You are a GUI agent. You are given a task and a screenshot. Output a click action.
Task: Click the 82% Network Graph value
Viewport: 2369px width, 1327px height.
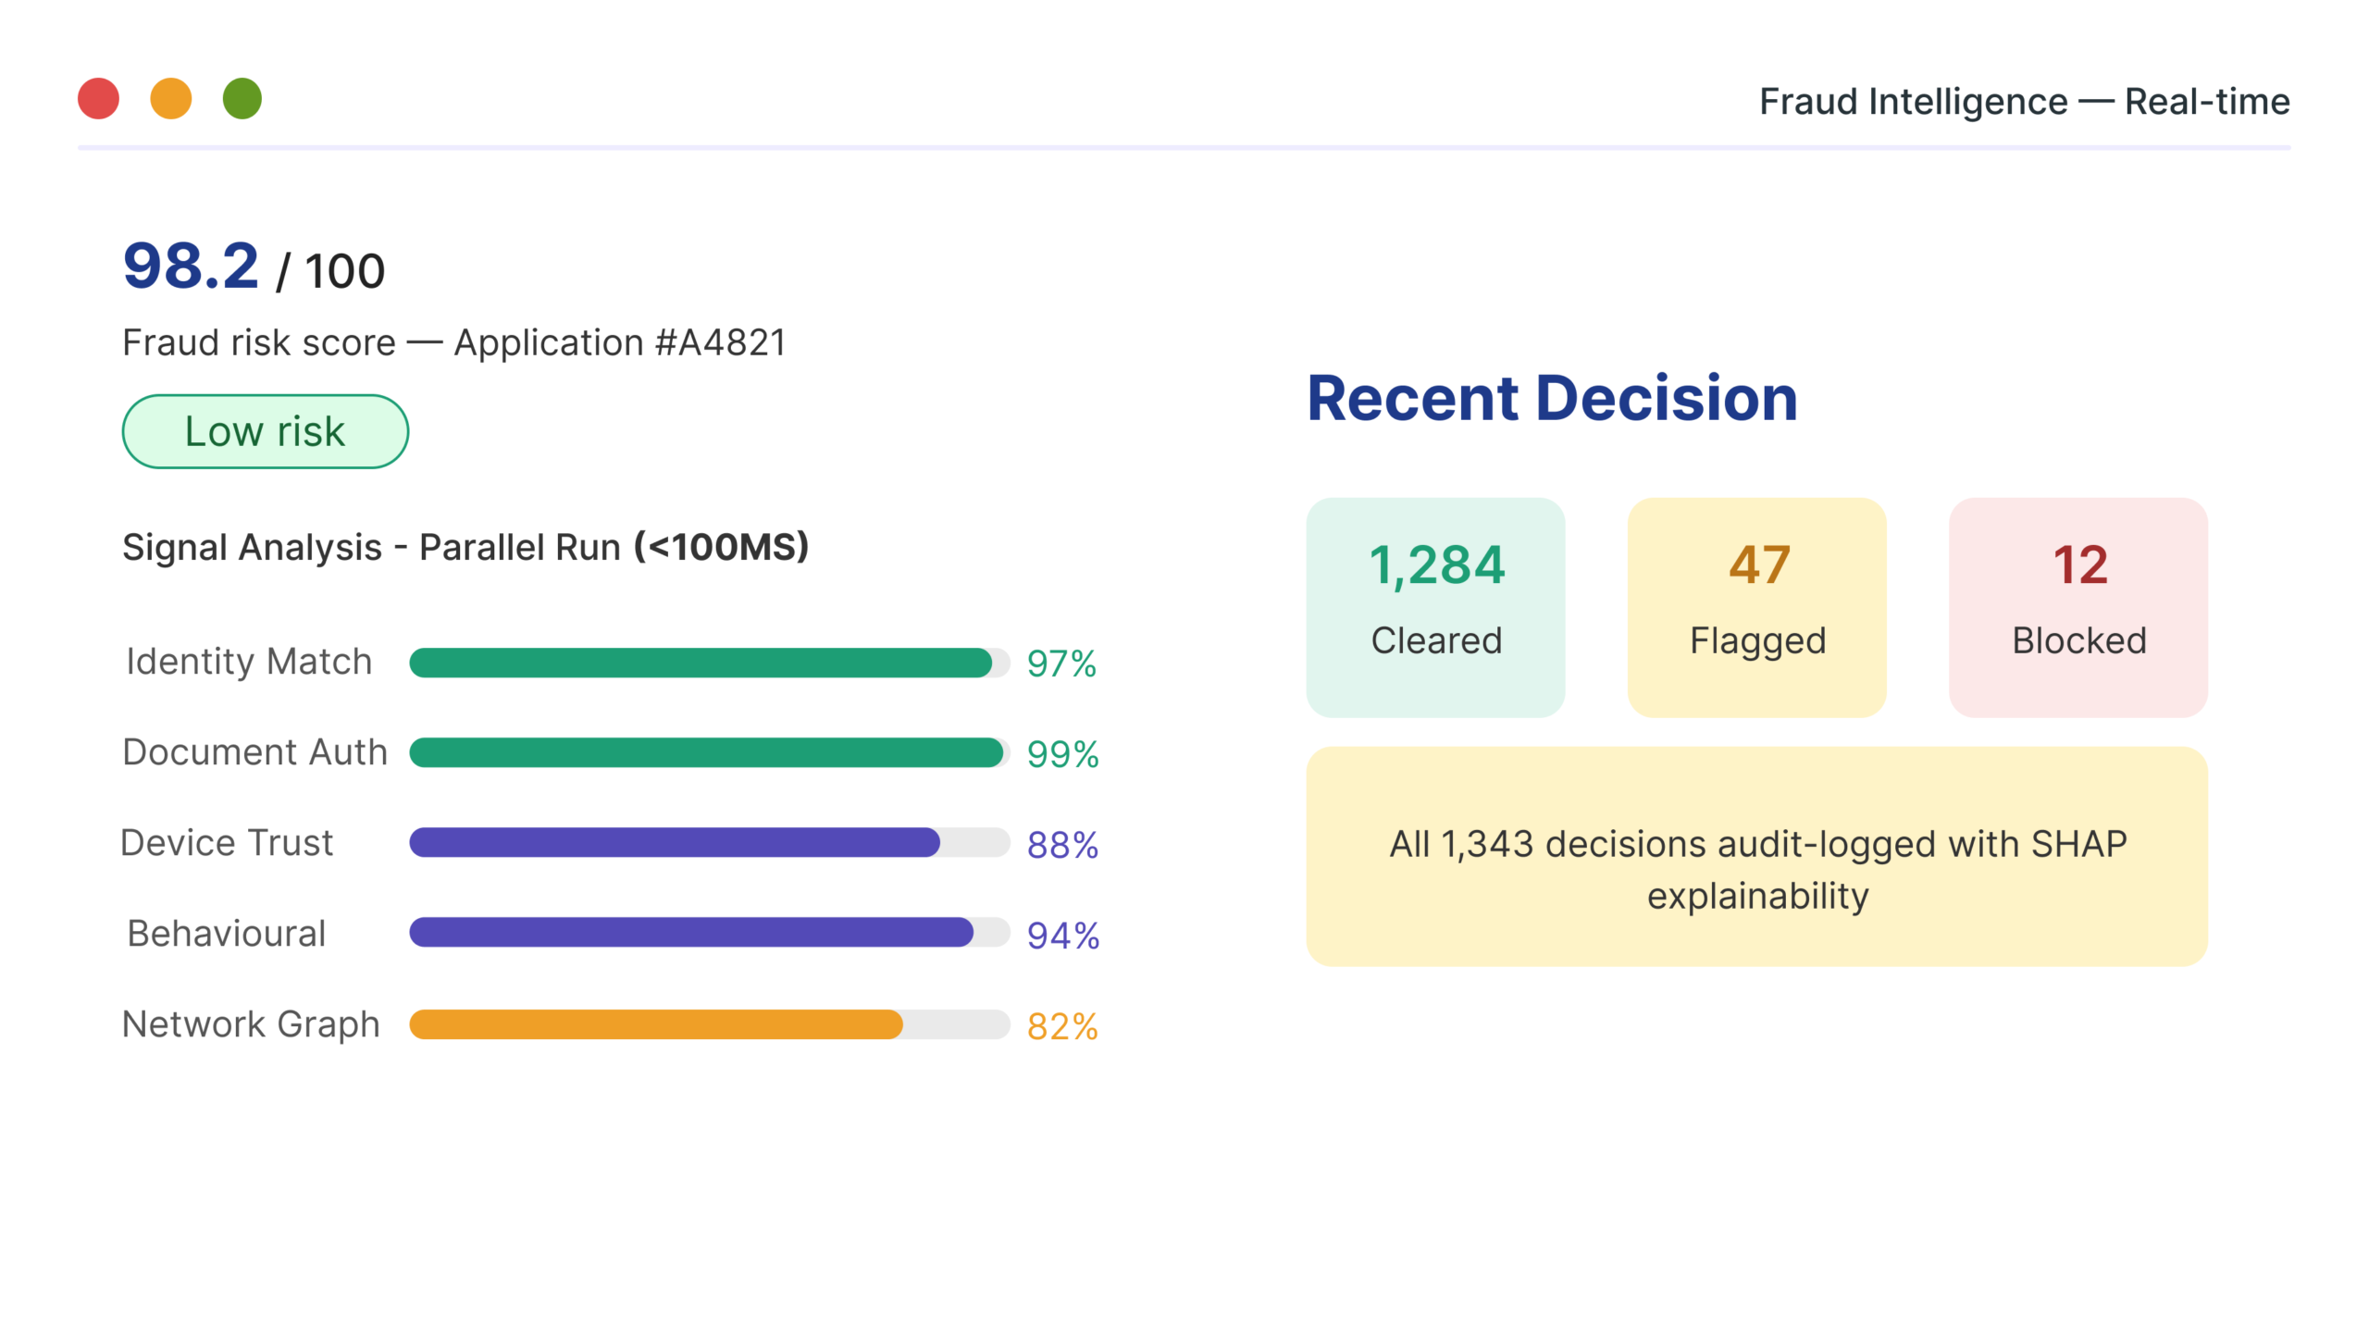pos(1062,1026)
